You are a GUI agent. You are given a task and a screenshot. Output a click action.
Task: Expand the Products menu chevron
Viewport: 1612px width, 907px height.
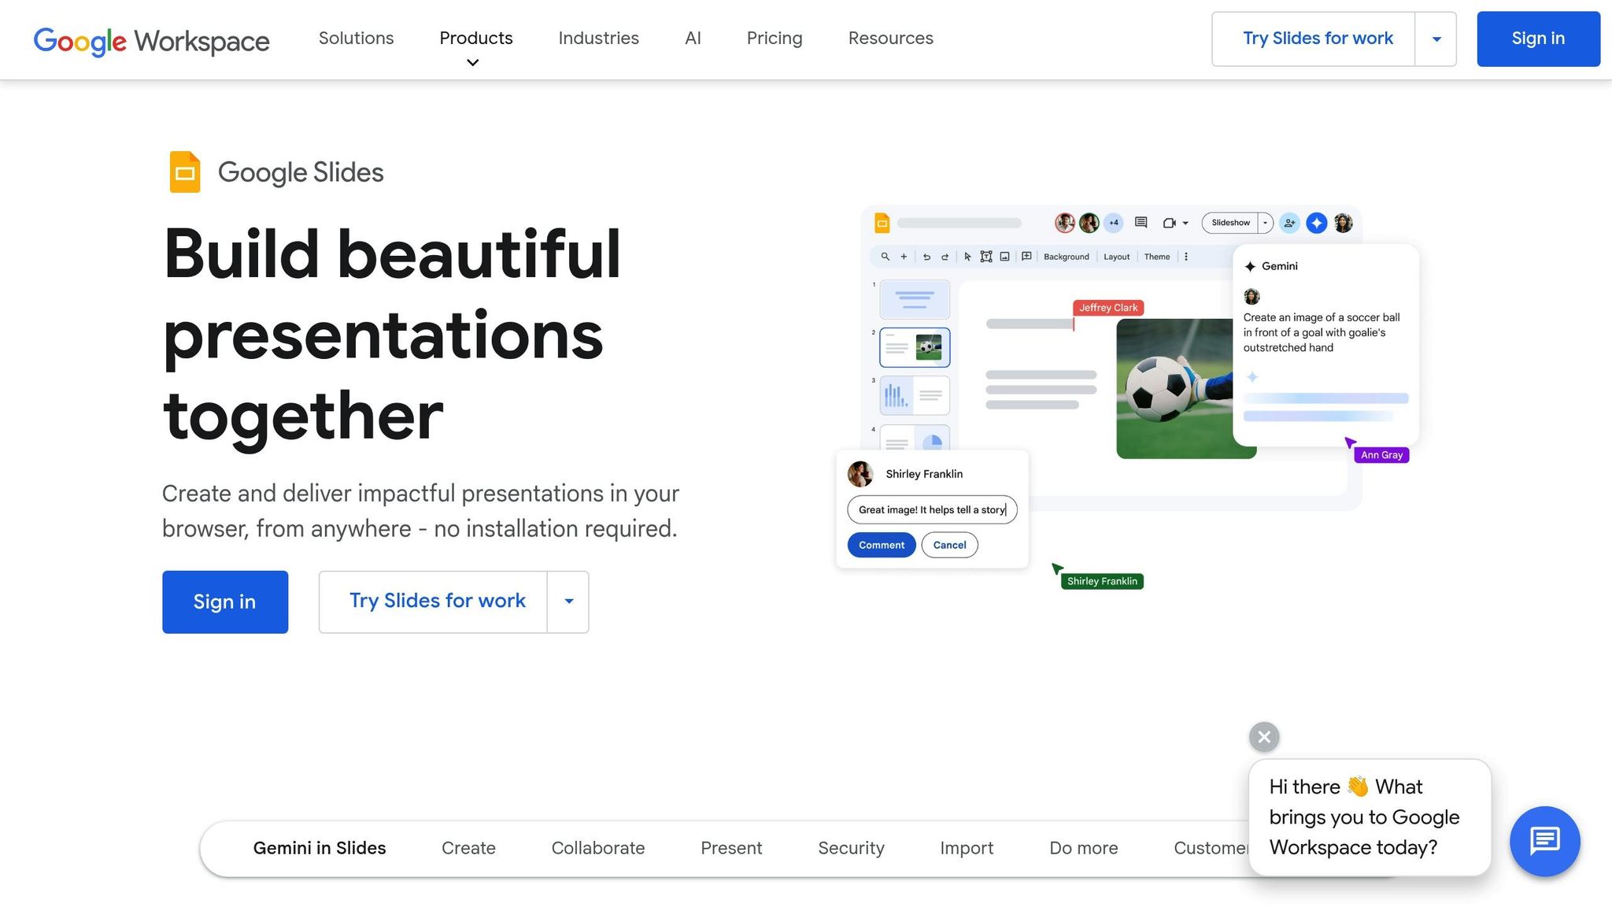coord(472,63)
